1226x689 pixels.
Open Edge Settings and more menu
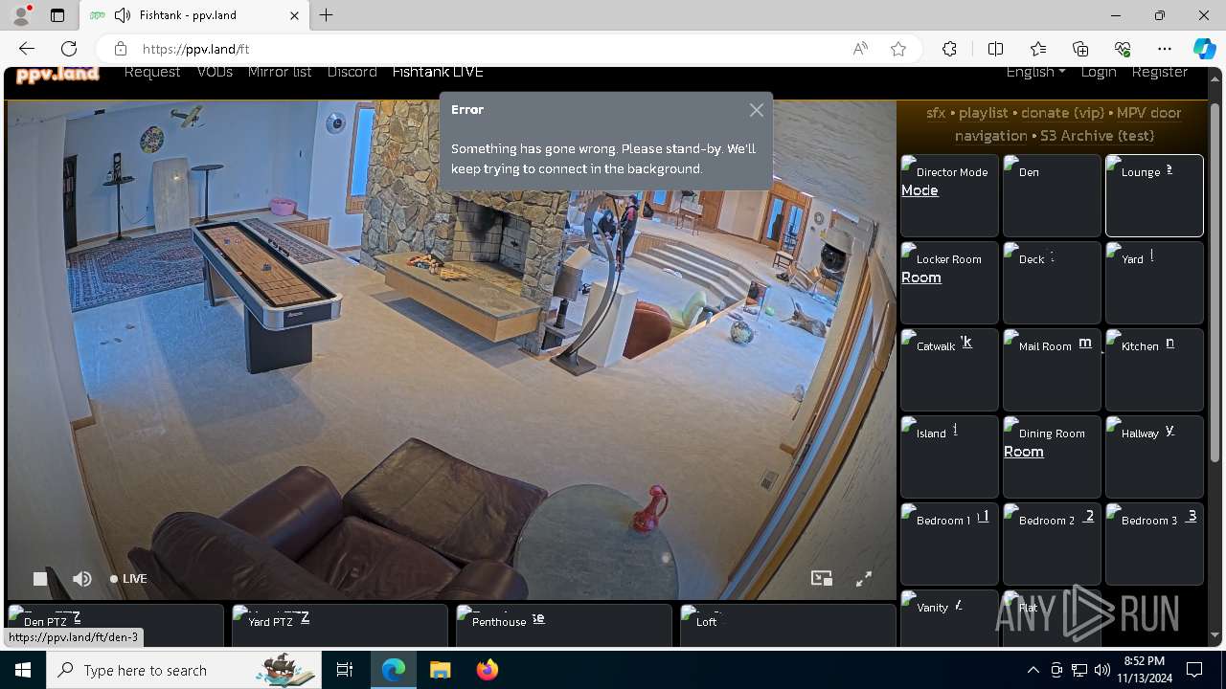tap(1165, 49)
